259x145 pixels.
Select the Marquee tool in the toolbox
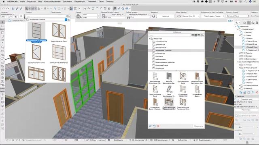tap(2, 26)
